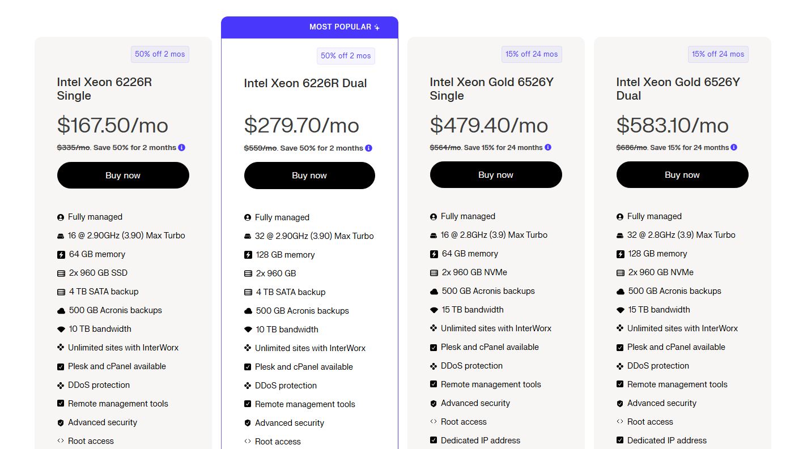Click checkmark beside Plesk and cPanel, 6226R Single

point(61,367)
